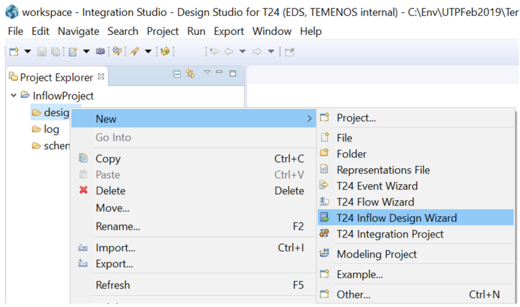520x307 pixels.
Task: Click Delete in the context menu
Action: (110, 190)
